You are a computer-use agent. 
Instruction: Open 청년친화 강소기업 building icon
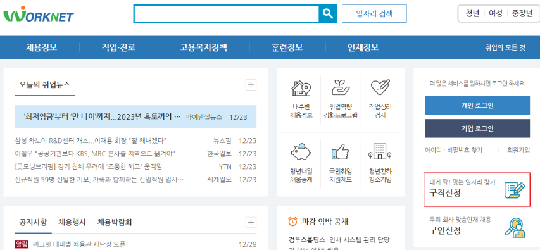(x=380, y=152)
